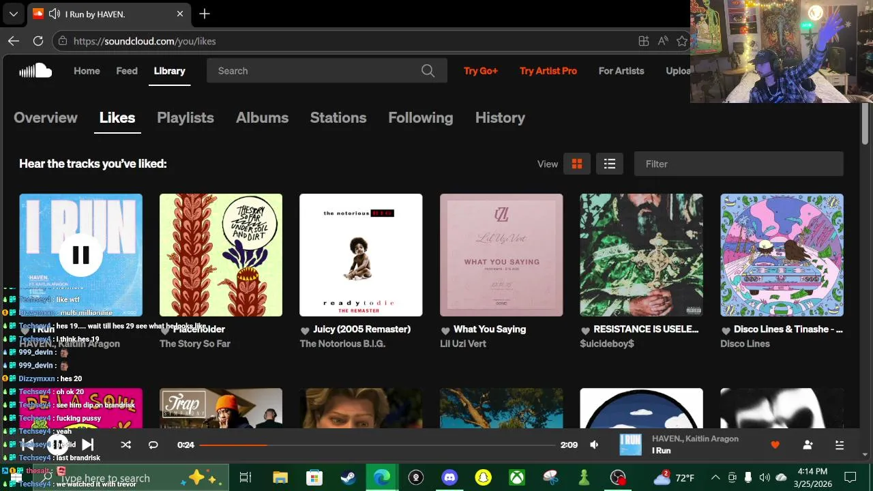Unlike Juicy (2005 Remaster) heart
The image size is (873, 491).
pos(305,331)
